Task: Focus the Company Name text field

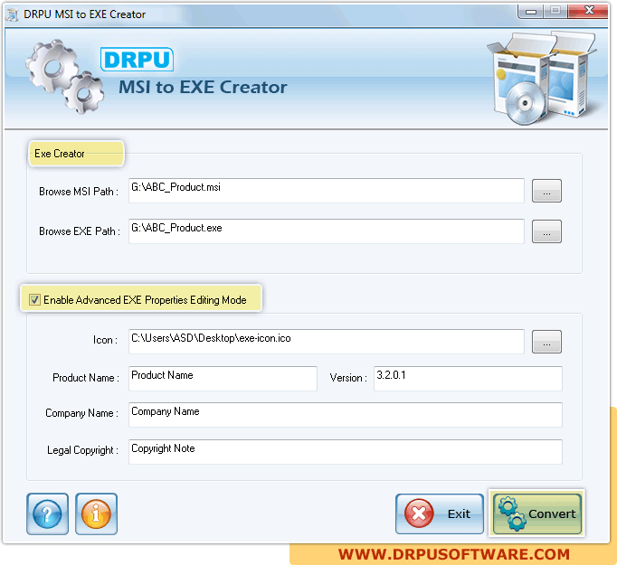Action: point(346,415)
